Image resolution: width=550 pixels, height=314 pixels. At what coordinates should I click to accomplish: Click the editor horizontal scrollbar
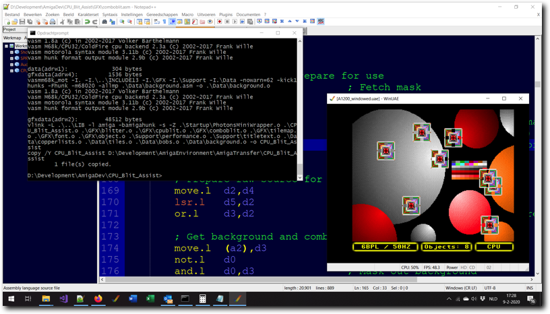(x=261, y=280)
